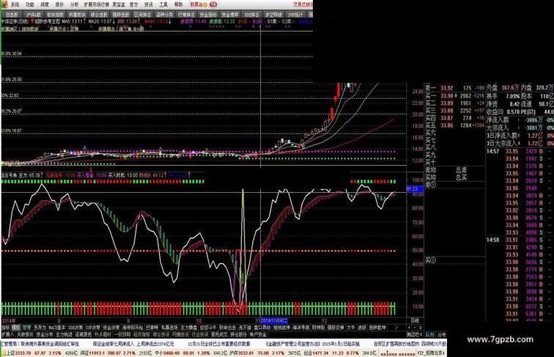
Task: Click the 股票池 link
Action: [x=197, y=4]
